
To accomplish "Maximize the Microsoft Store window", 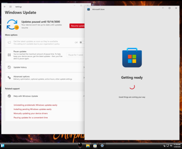I will tap(170, 8).
